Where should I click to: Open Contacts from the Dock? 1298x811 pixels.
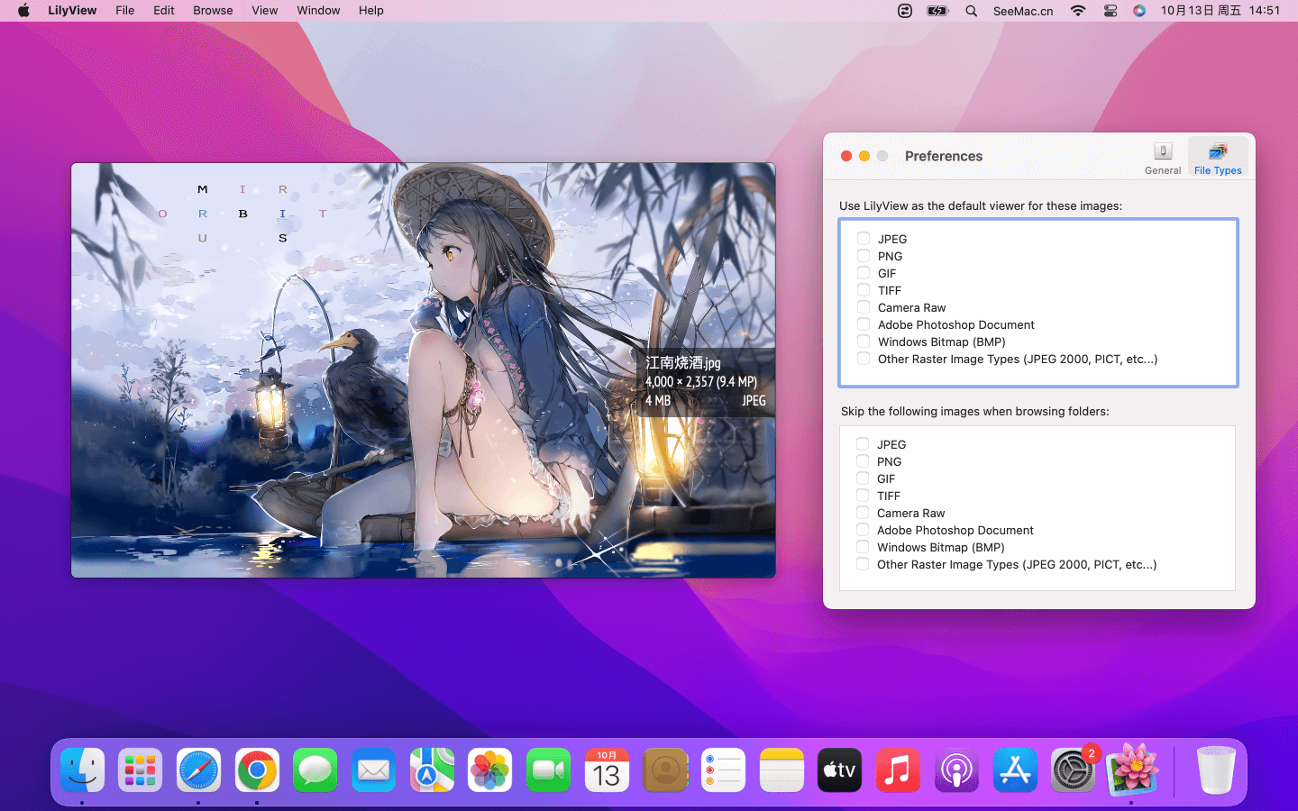(665, 770)
